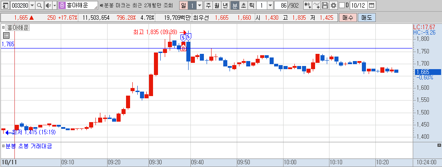Click the -0.60% label under price tag
The image size is (442, 167).
(x=425, y=78)
